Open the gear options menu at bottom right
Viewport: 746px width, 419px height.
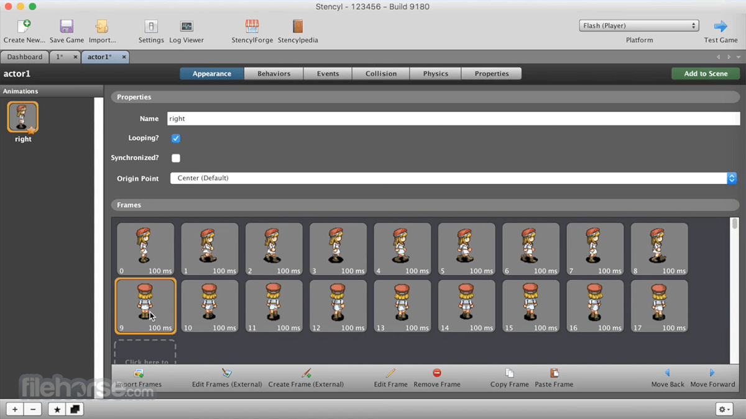724,409
